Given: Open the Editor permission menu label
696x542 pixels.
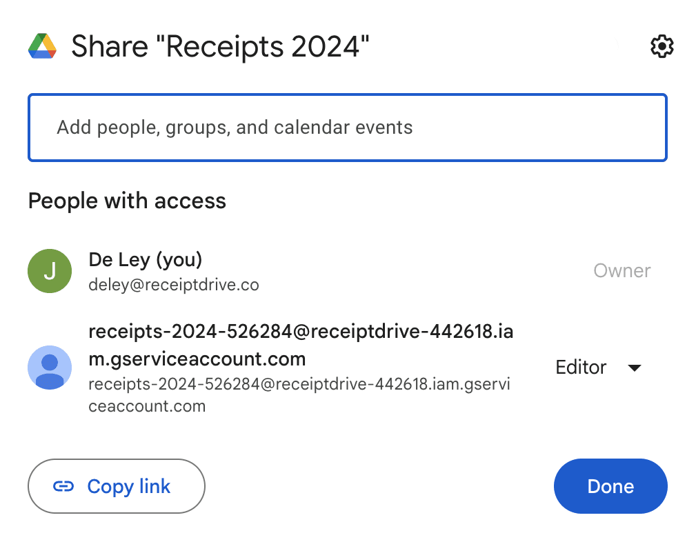Looking at the screenshot, I should click(x=581, y=368).
